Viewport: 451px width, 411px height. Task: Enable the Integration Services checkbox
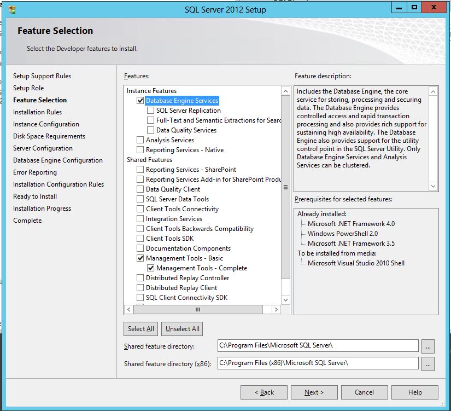(x=140, y=219)
